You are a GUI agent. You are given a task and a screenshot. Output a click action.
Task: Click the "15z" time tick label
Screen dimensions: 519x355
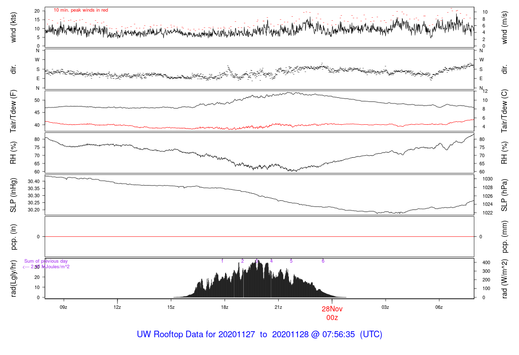pos(171,307)
